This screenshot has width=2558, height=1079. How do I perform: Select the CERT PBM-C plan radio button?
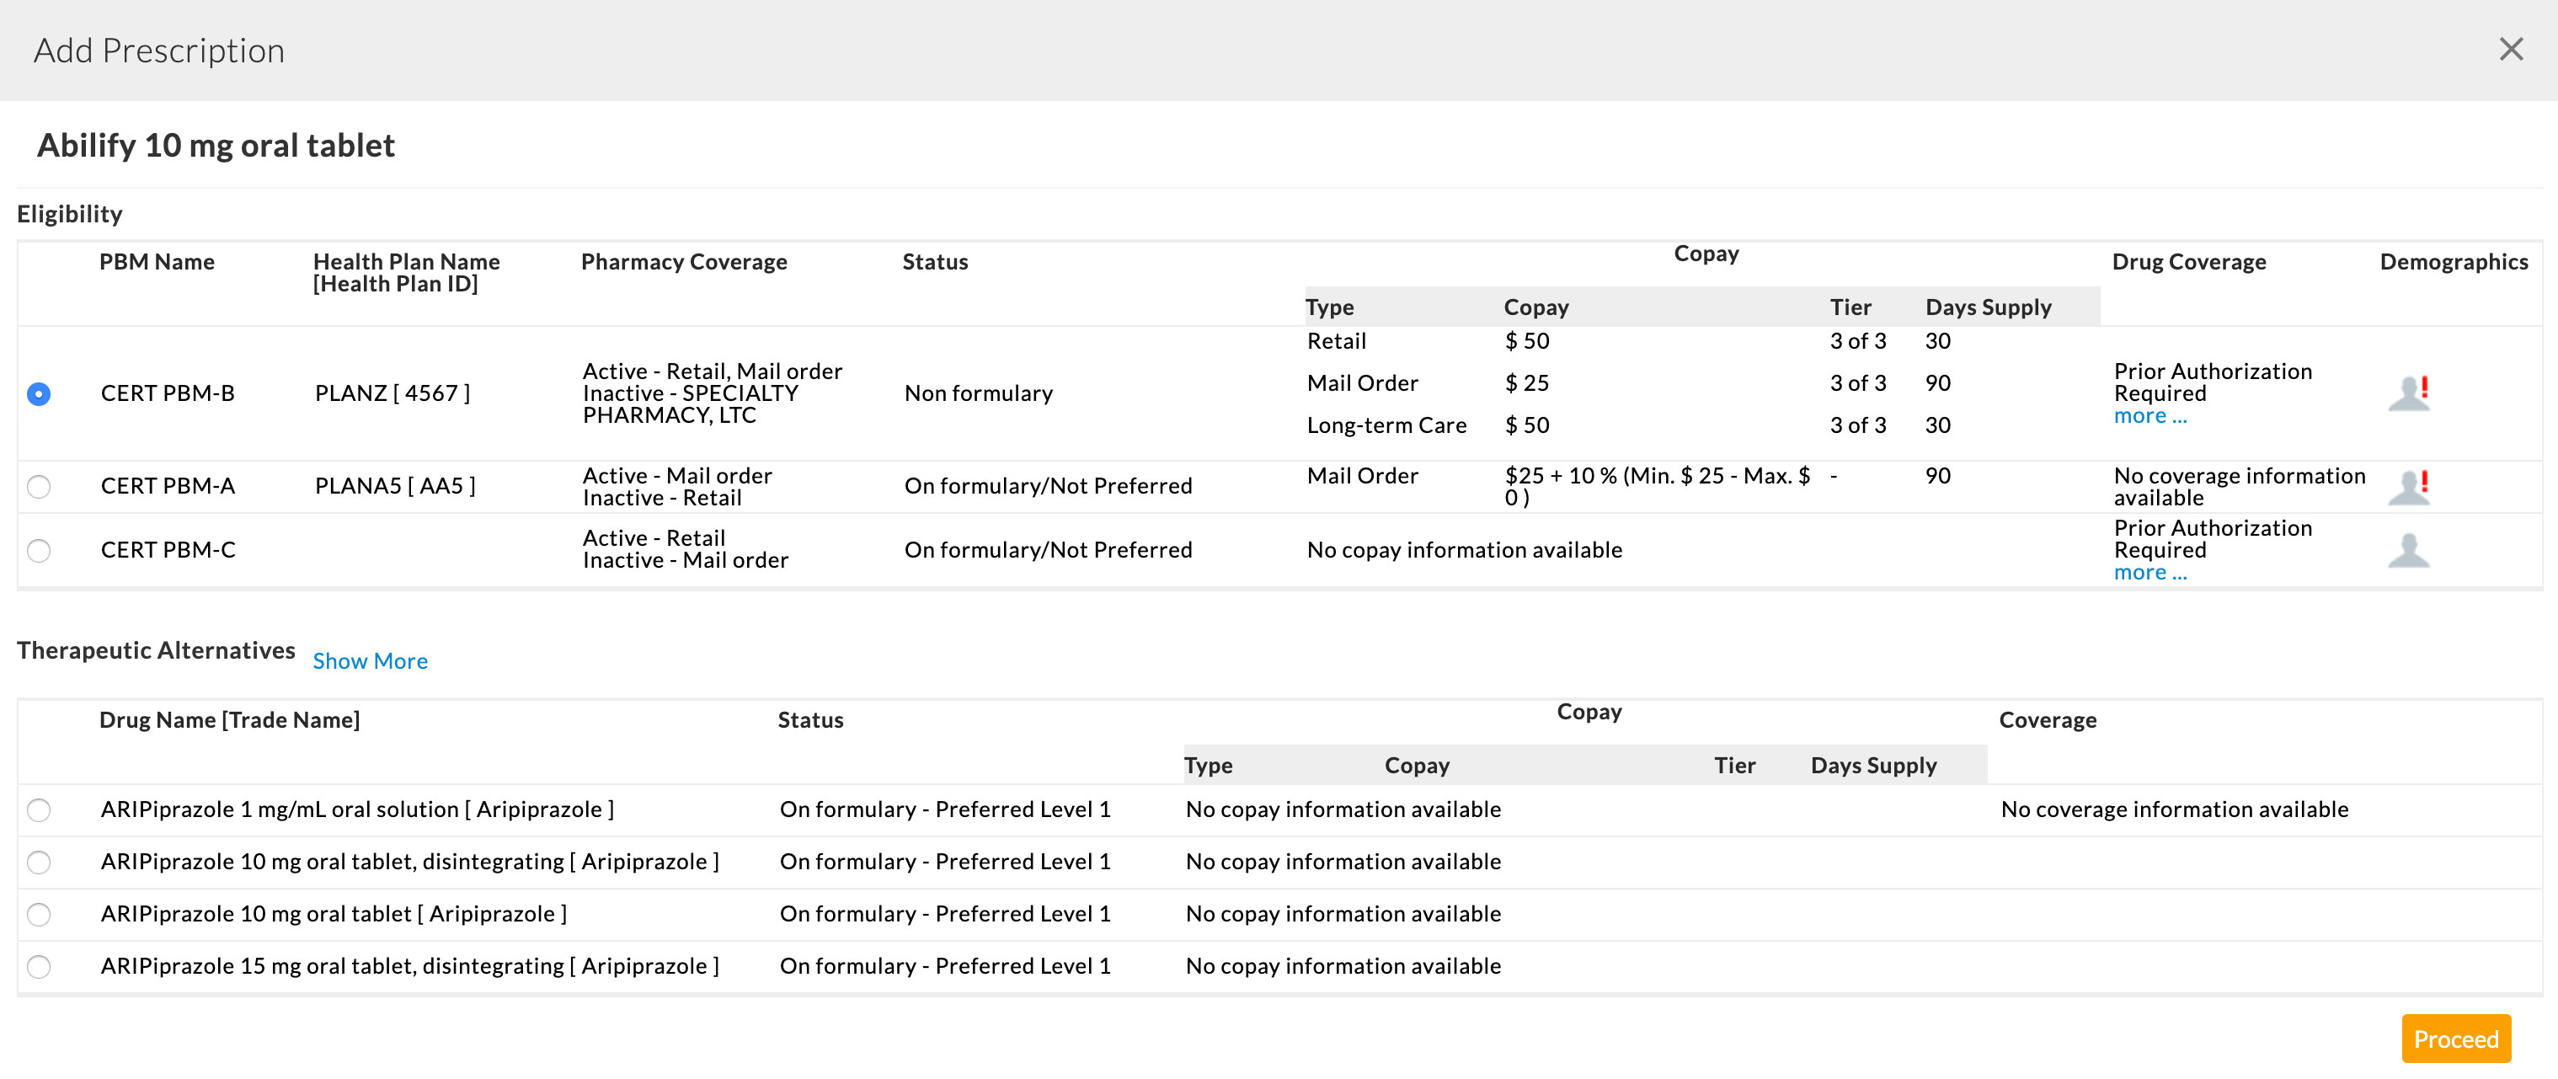[39, 550]
